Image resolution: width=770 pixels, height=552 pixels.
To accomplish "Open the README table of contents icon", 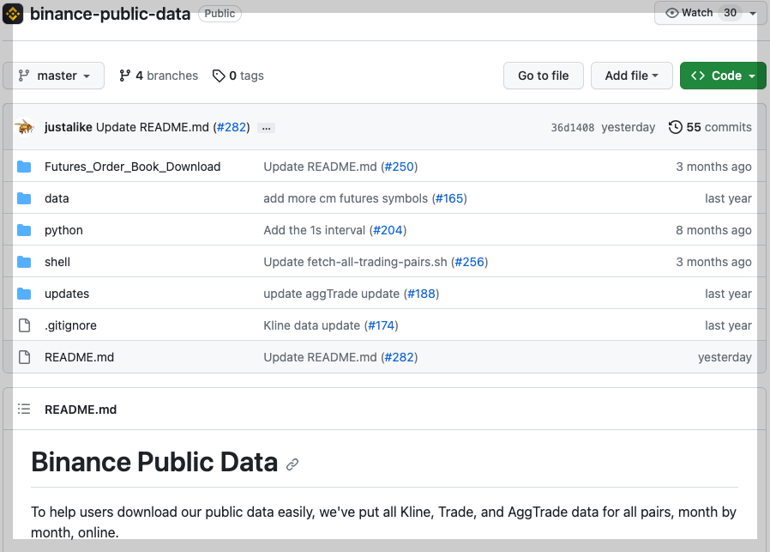I will click(x=24, y=409).
